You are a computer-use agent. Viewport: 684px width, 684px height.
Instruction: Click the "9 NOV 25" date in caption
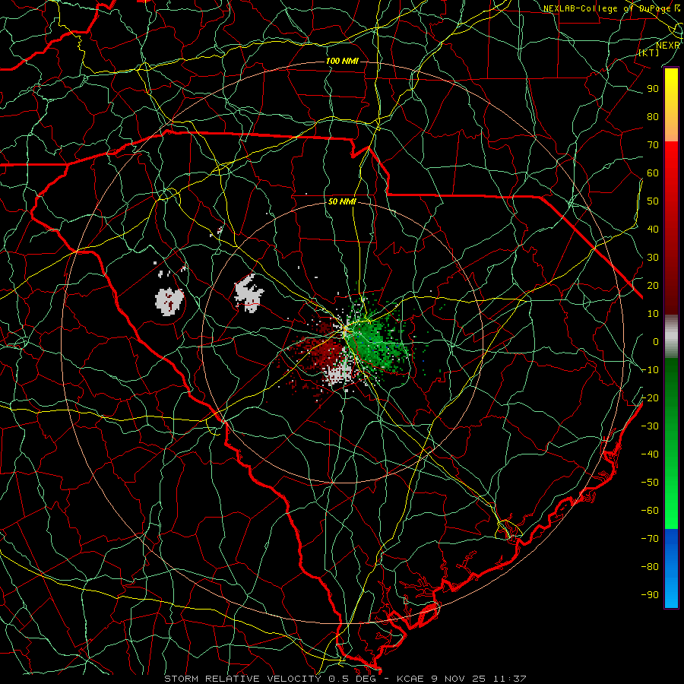458,679
